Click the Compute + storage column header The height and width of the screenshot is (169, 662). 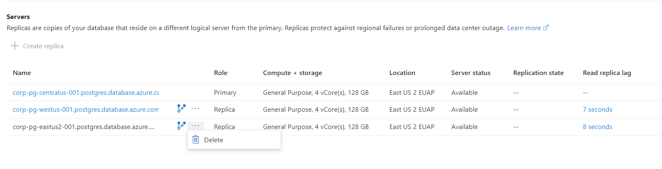tap(292, 73)
